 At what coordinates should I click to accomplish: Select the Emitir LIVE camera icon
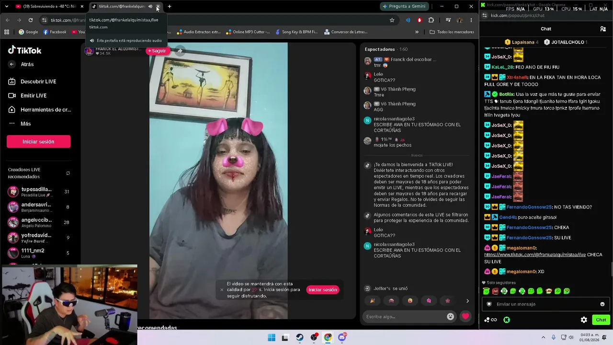coord(12,95)
